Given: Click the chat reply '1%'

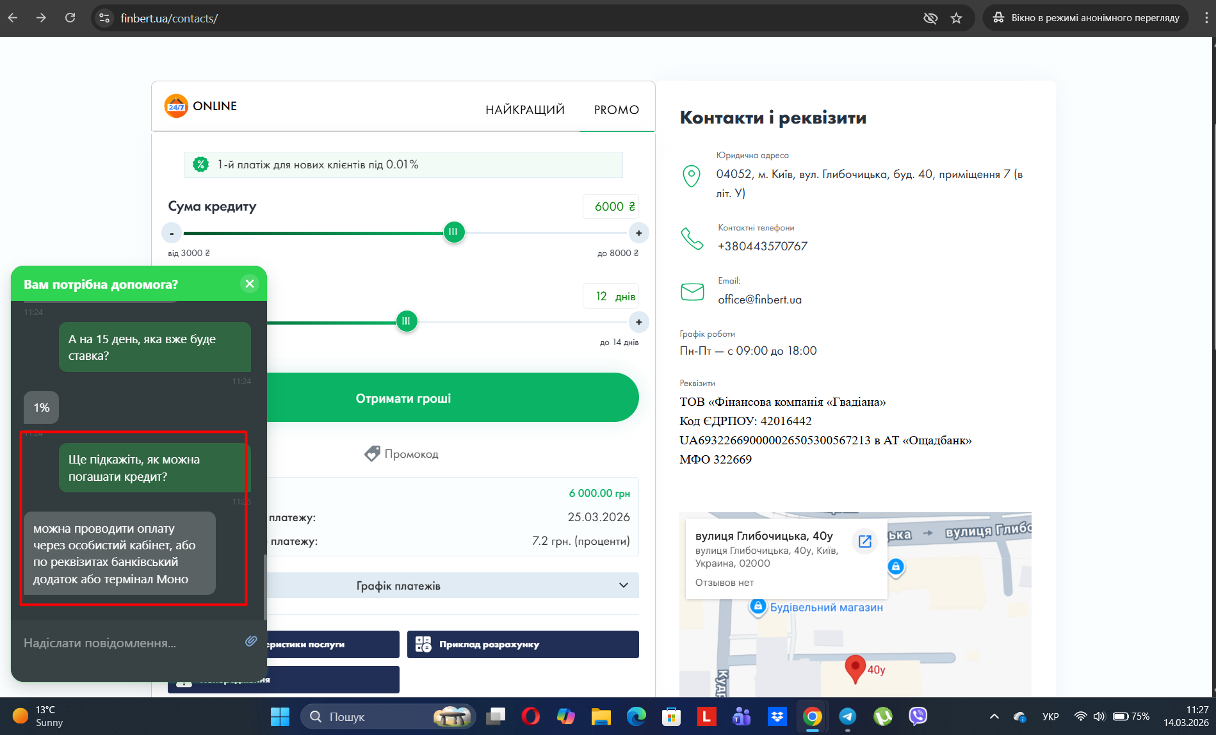Looking at the screenshot, I should [42, 408].
